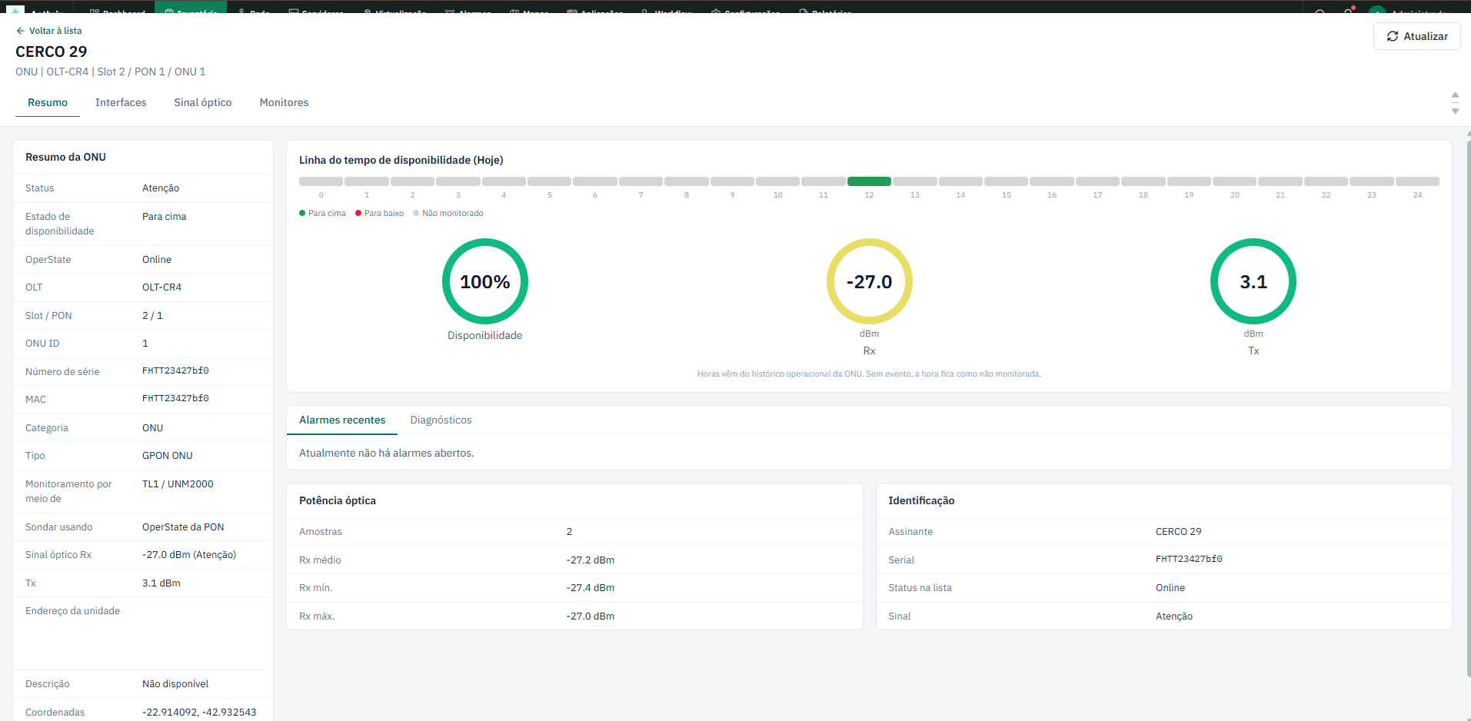Screen dimensions: 1471x721
Task: Open the Sinal óptico tab
Action: coord(203,102)
